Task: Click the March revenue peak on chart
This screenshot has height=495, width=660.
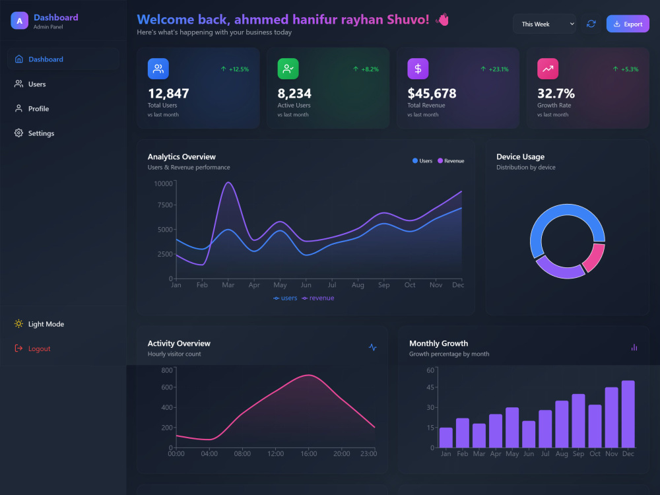Action: pyautogui.click(x=228, y=183)
